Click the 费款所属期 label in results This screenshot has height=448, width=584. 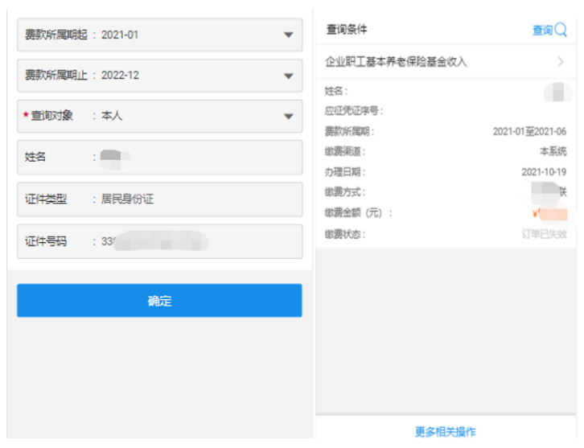[349, 131]
